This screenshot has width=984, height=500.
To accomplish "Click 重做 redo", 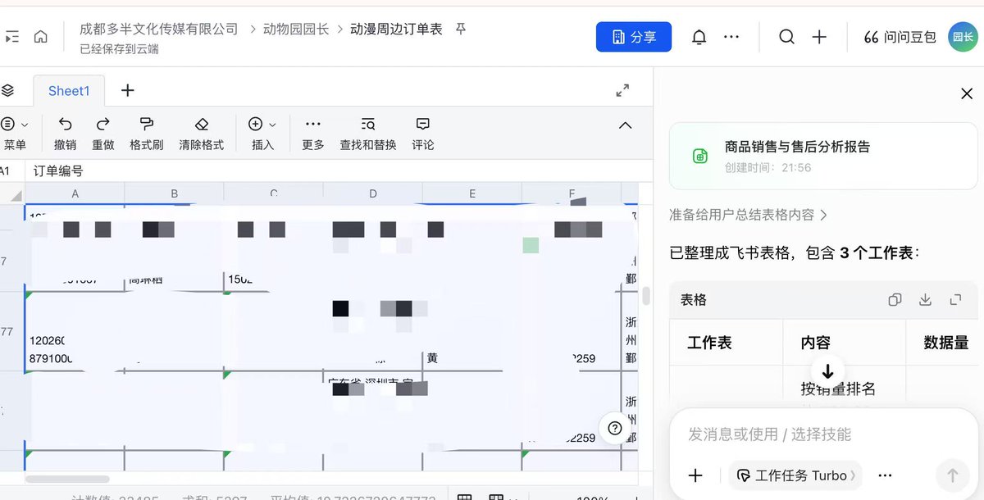I will pyautogui.click(x=103, y=134).
